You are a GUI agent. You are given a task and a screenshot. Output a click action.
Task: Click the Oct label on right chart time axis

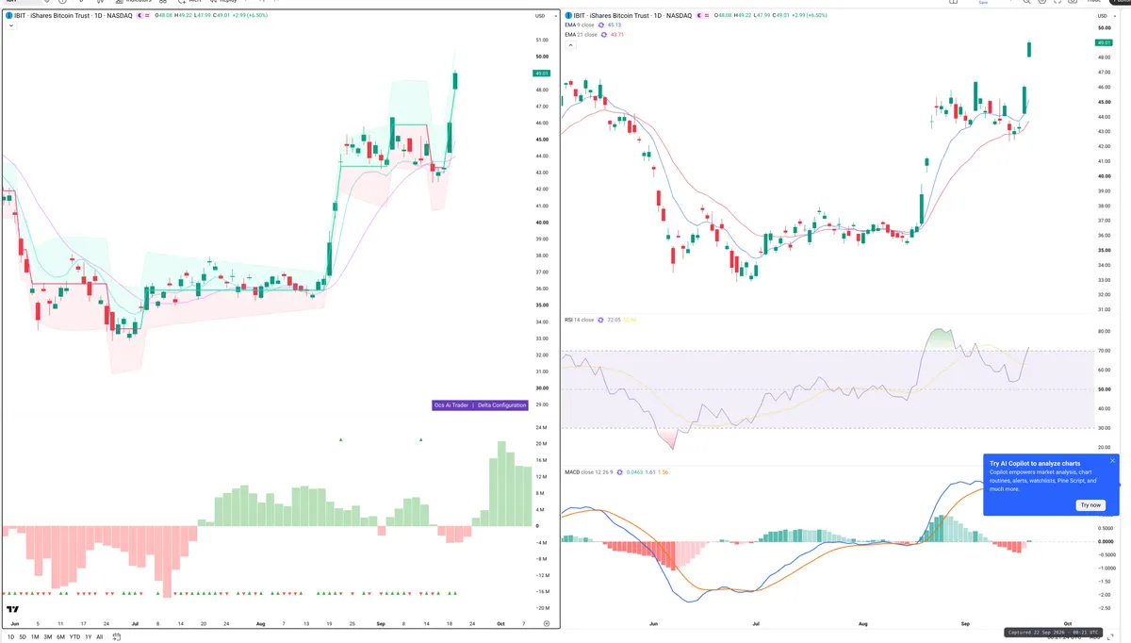click(x=1066, y=624)
